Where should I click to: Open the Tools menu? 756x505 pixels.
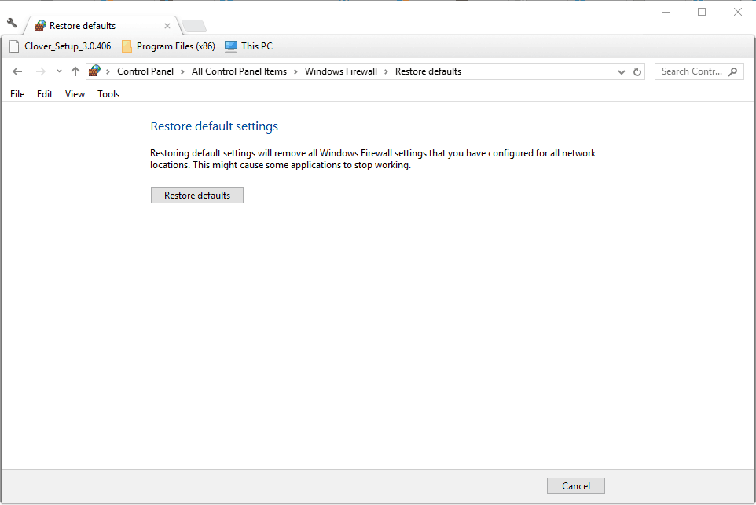coord(108,94)
